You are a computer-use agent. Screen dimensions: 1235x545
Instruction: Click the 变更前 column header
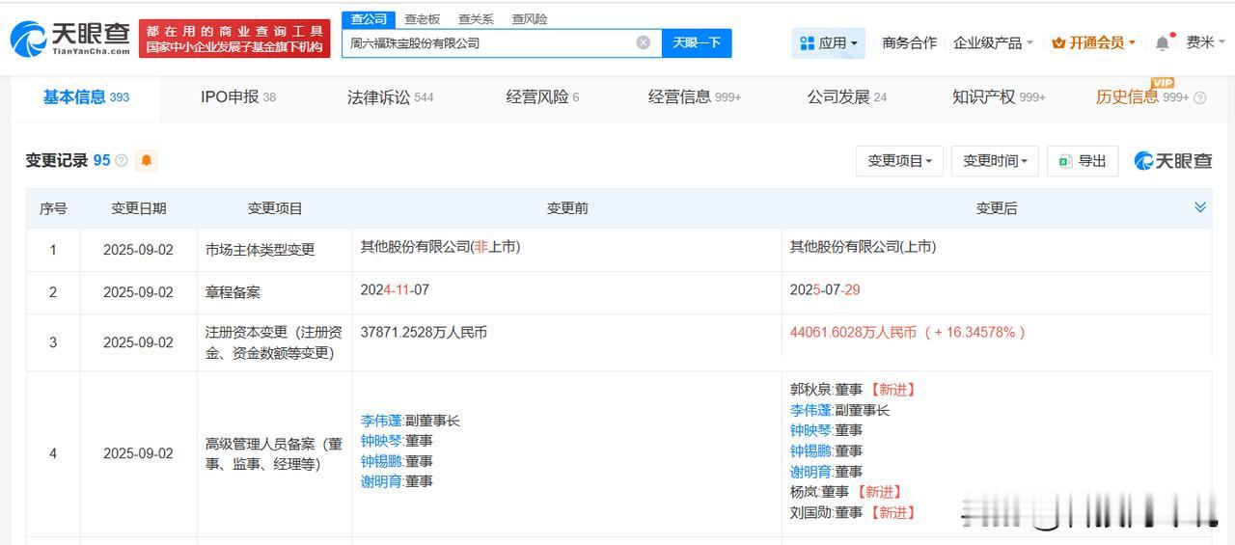tap(566, 208)
